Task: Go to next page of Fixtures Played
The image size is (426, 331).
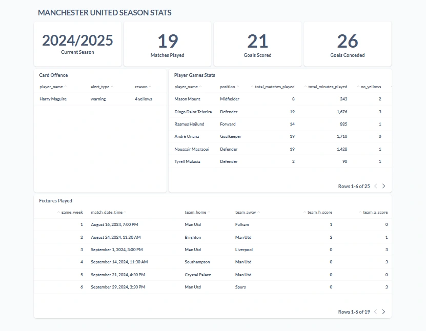Action: pyautogui.click(x=383, y=312)
